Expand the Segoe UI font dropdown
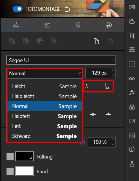This screenshot has height=181, width=139. 61,60
